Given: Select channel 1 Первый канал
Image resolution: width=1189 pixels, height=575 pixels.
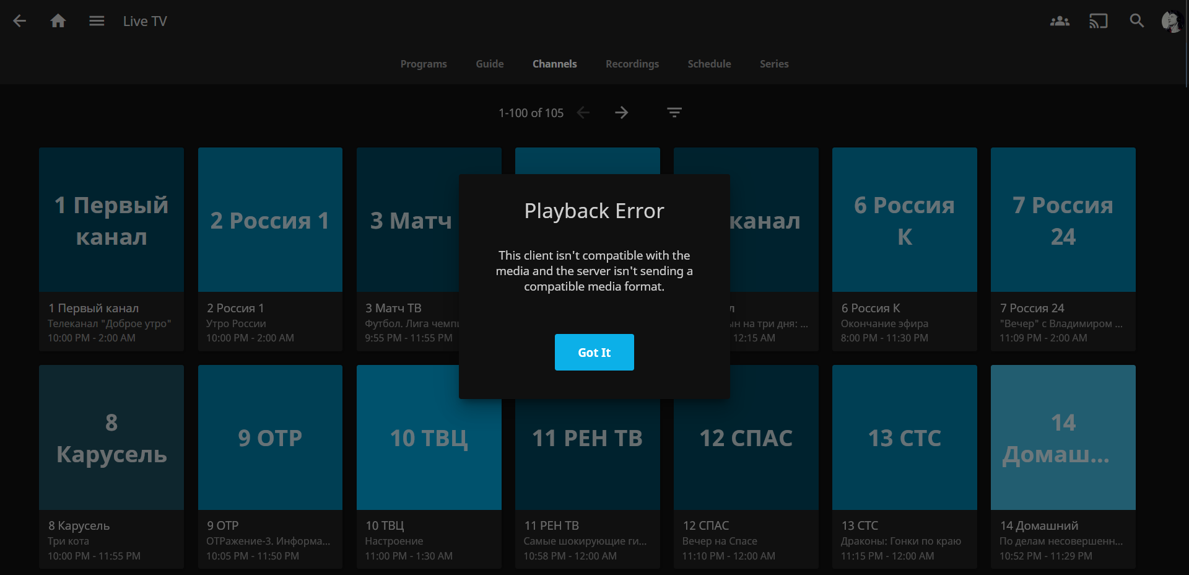Looking at the screenshot, I should tap(111, 248).
